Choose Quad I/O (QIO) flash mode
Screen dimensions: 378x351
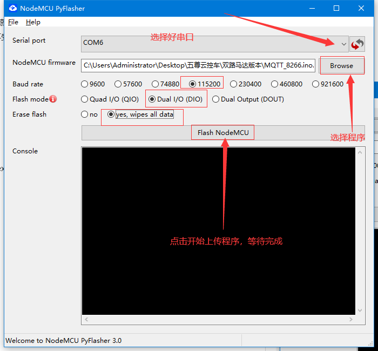110,99
